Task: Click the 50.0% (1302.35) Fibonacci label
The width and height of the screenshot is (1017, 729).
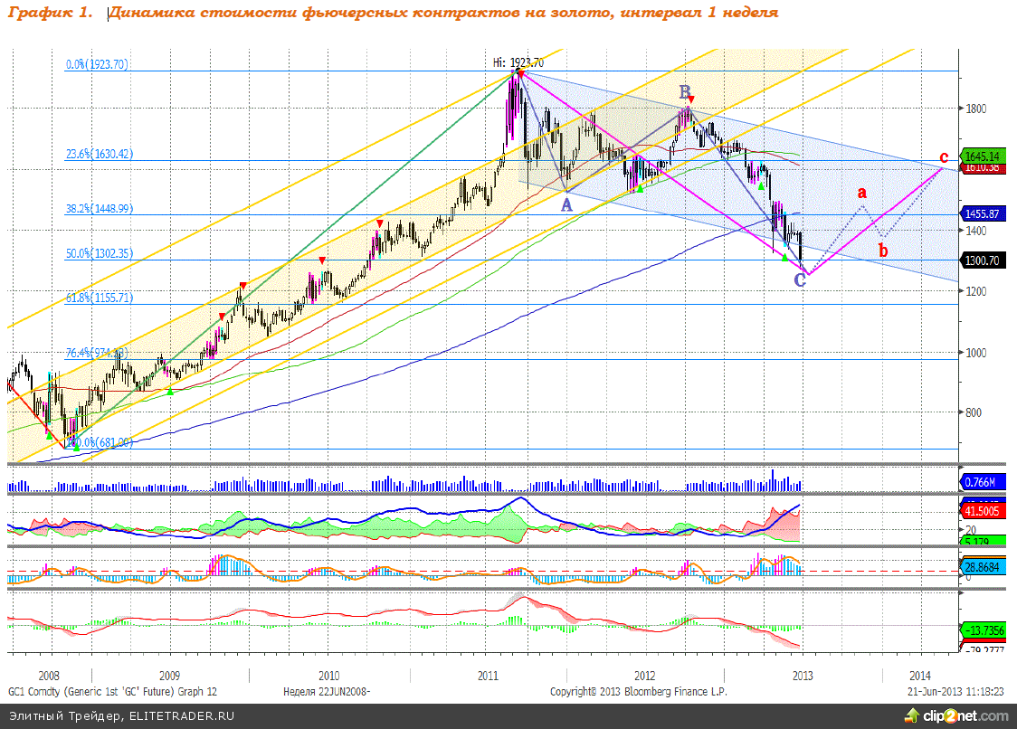Action: (100, 254)
